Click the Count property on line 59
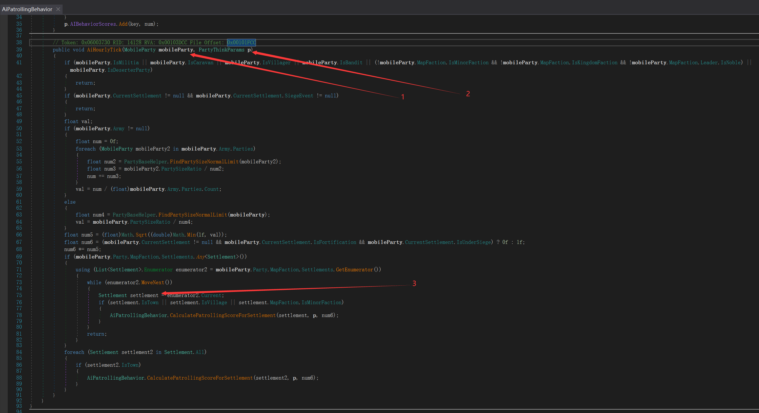This screenshot has width=759, height=413. [211, 189]
